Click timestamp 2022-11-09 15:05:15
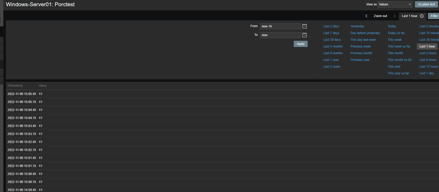Image resolution: width=439 pixels, height=192 pixels. [22, 102]
